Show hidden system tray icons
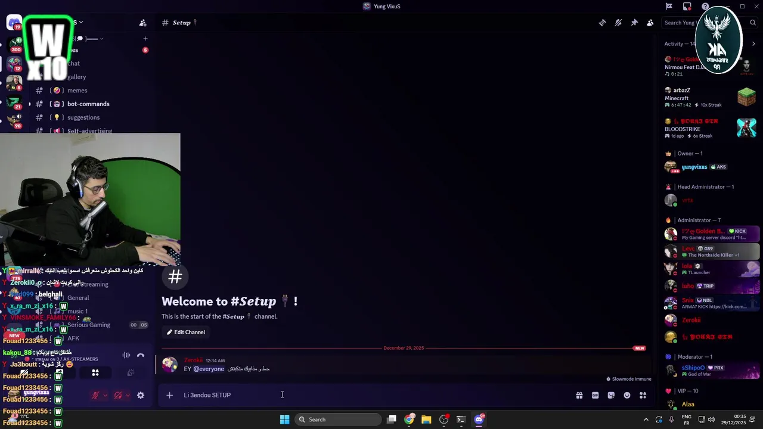 [646, 419]
